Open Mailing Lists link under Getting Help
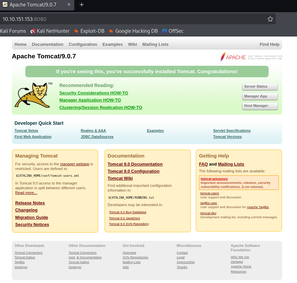This screenshot has width=297, height=283. click(x=231, y=164)
